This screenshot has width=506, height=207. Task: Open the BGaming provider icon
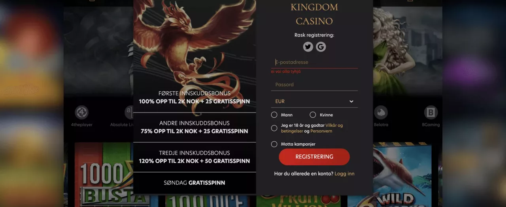click(431, 113)
